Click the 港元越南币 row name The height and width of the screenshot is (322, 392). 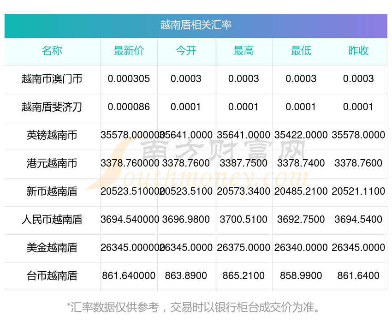(52, 163)
